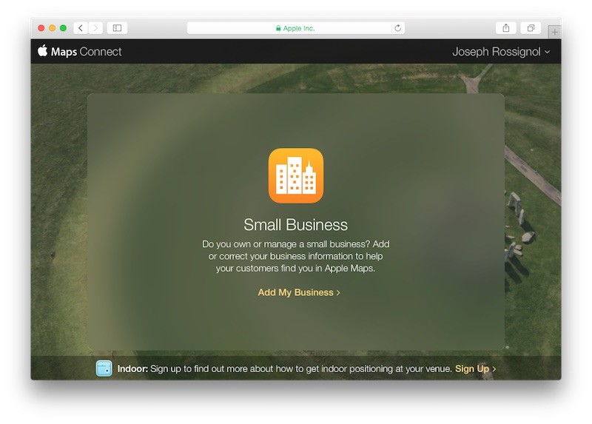Open a new tab with plus button
This screenshot has height=424, width=592.
(x=554, y=32)
